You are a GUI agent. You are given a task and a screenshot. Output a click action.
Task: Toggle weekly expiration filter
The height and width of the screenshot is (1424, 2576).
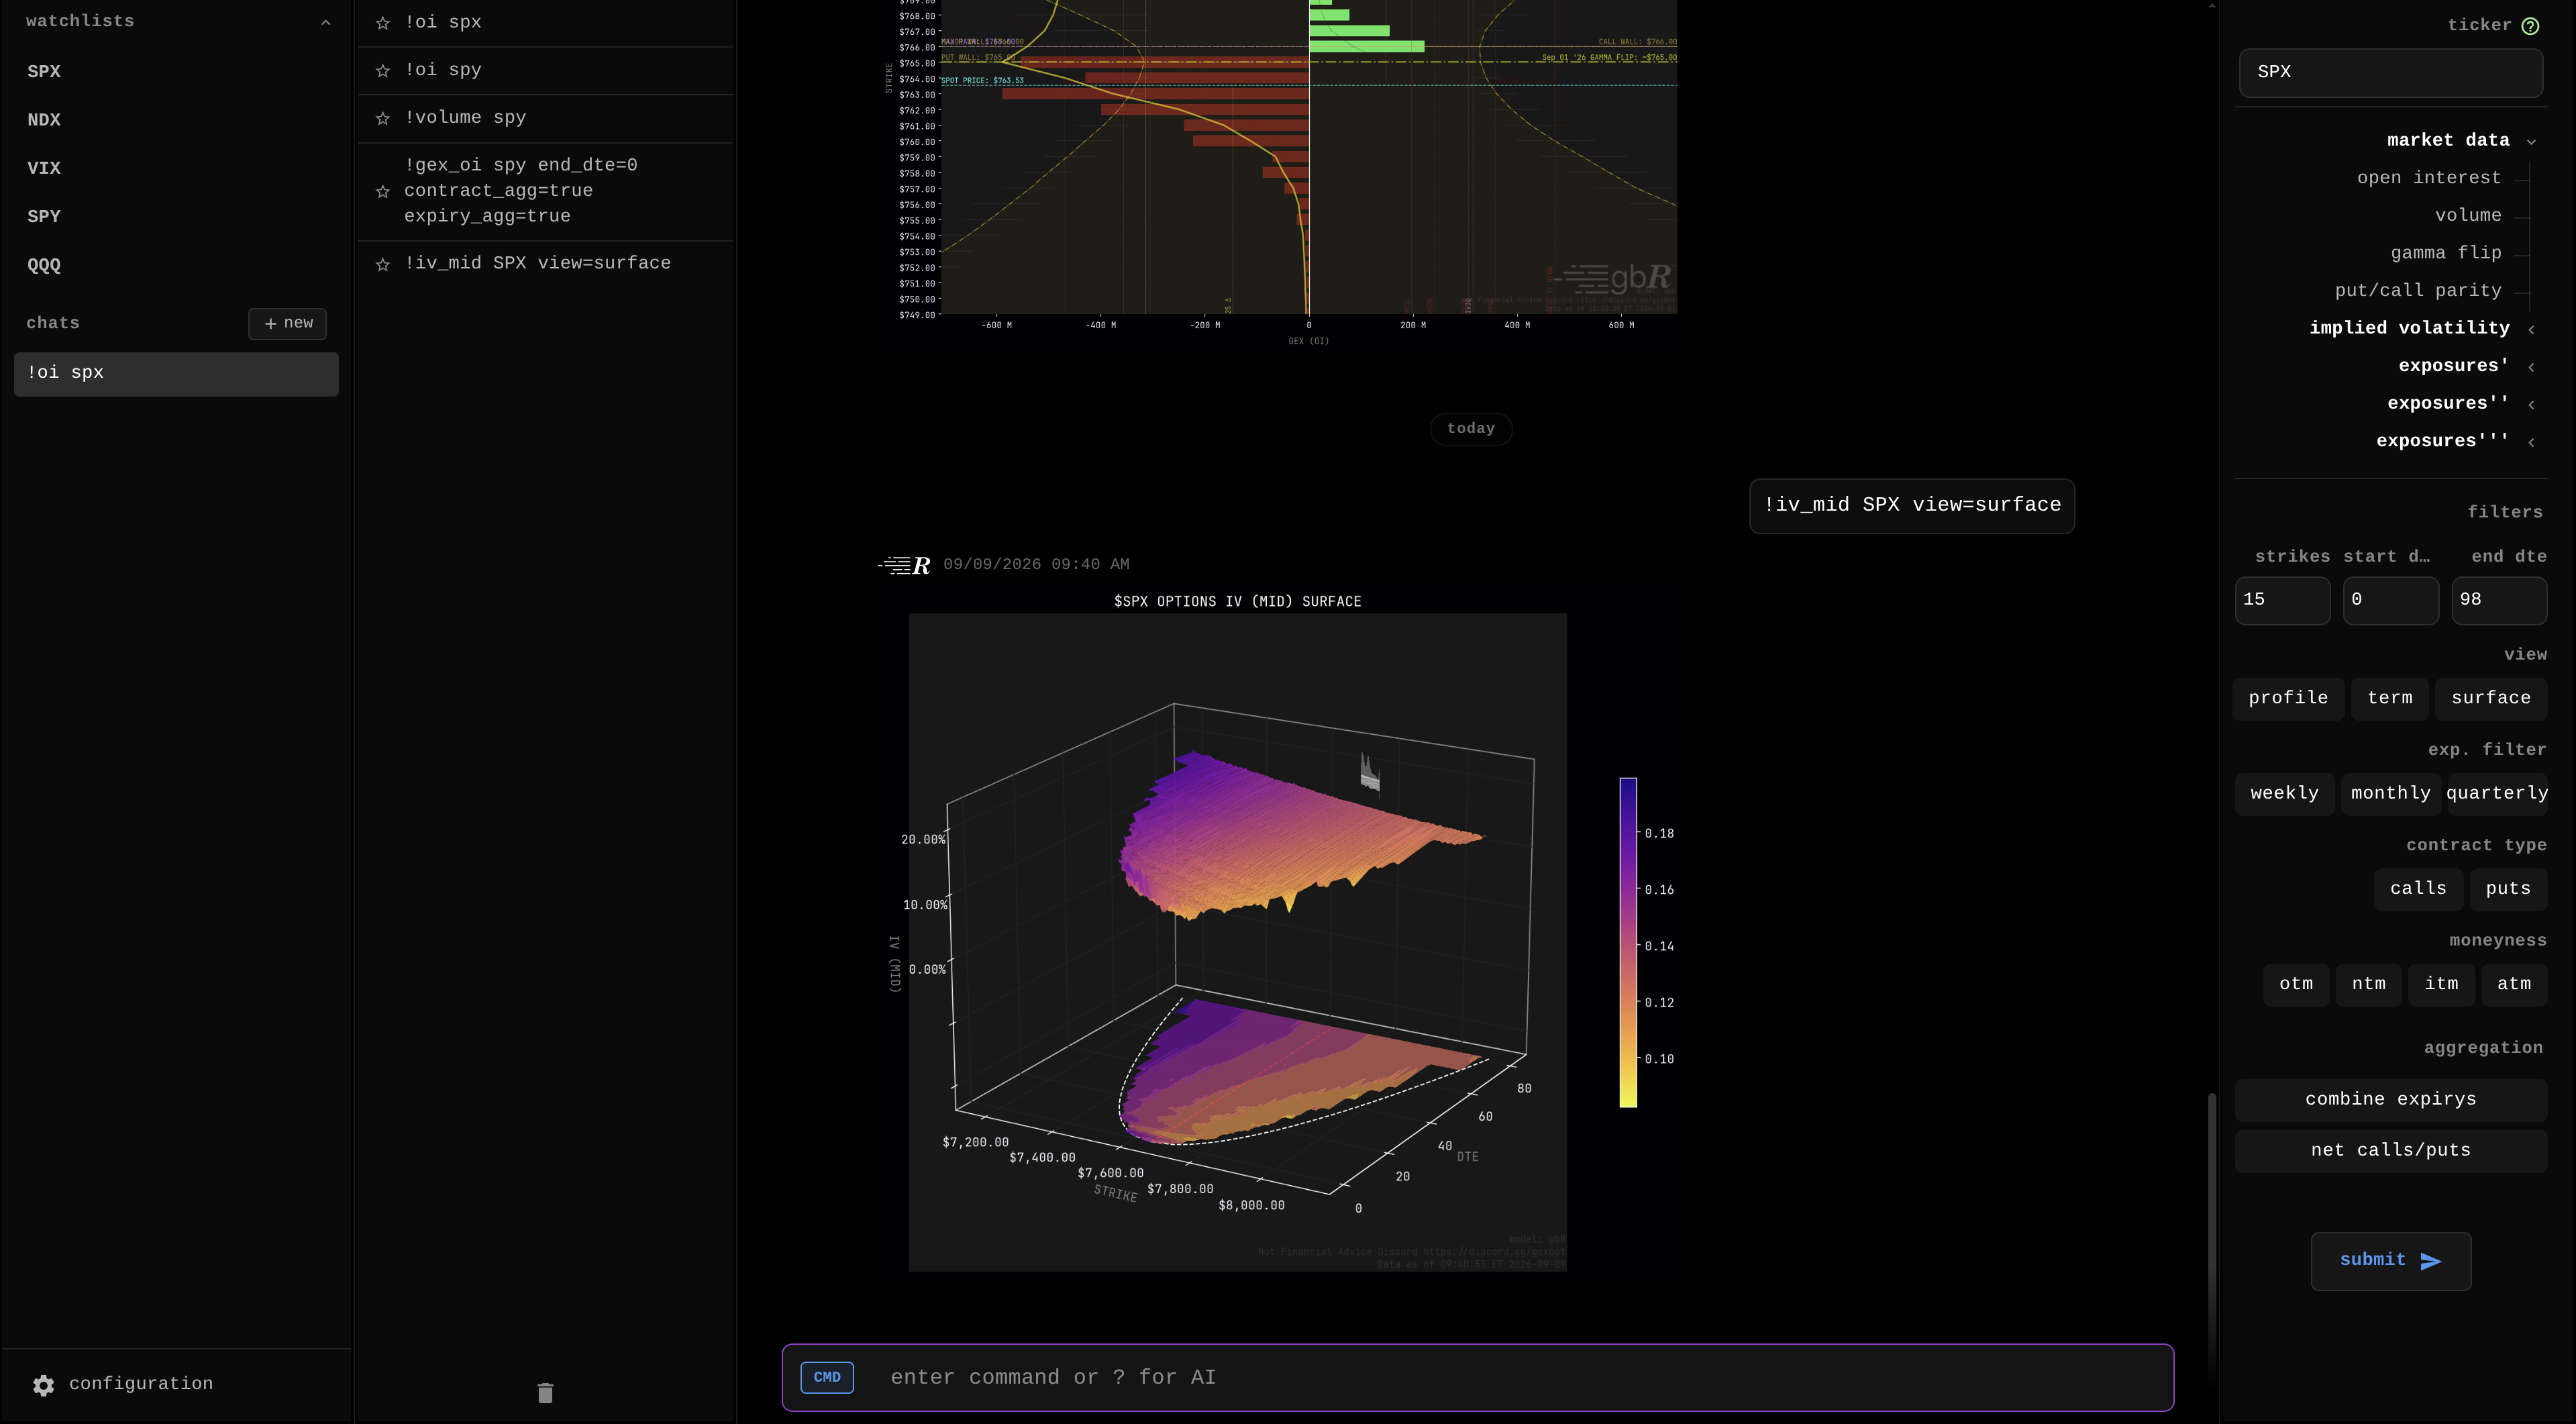point(2284,794)
